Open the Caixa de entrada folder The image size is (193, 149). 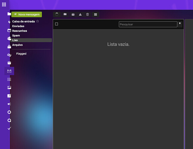tap(24, 21)
